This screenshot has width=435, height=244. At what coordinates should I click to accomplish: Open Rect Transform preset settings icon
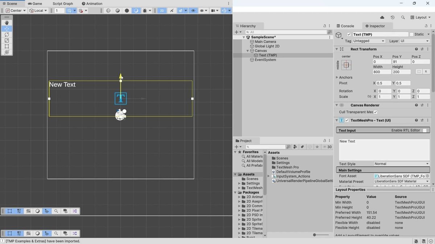422,49
